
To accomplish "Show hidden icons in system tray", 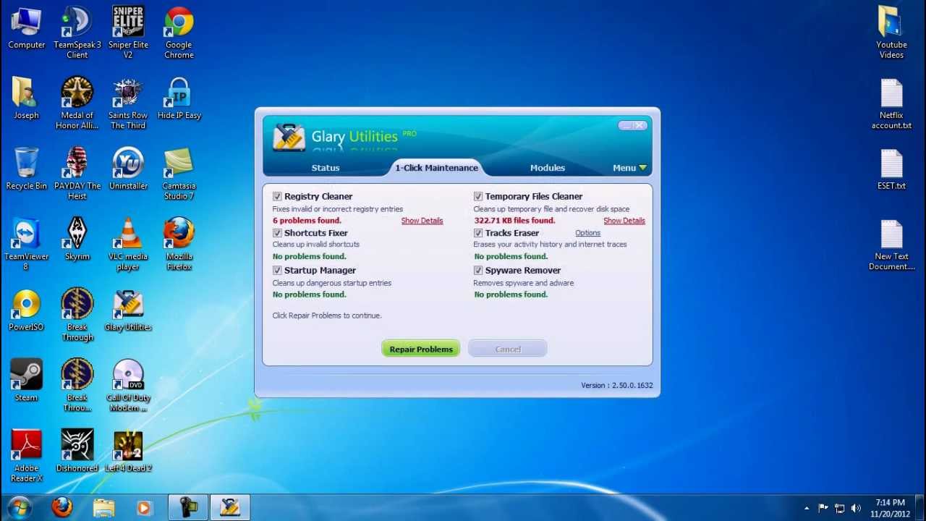I will pyautogui.click(x=807, y=508).
